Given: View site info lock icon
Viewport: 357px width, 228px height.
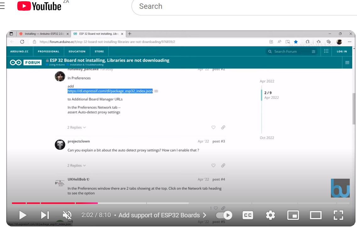Looking at the screenshot, I should 34,42.
